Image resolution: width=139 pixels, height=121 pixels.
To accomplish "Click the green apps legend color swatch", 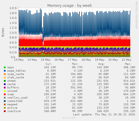I will pos(5,67).
